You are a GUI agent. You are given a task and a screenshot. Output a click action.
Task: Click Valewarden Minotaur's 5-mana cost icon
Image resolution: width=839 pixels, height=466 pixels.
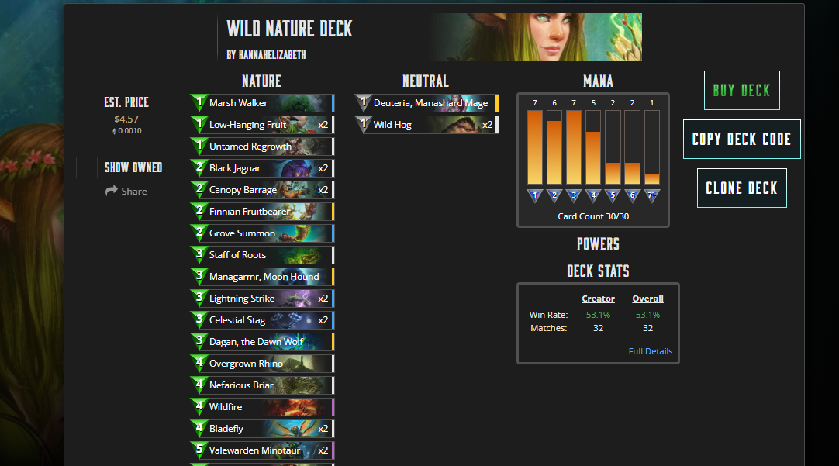coord(199,450)
